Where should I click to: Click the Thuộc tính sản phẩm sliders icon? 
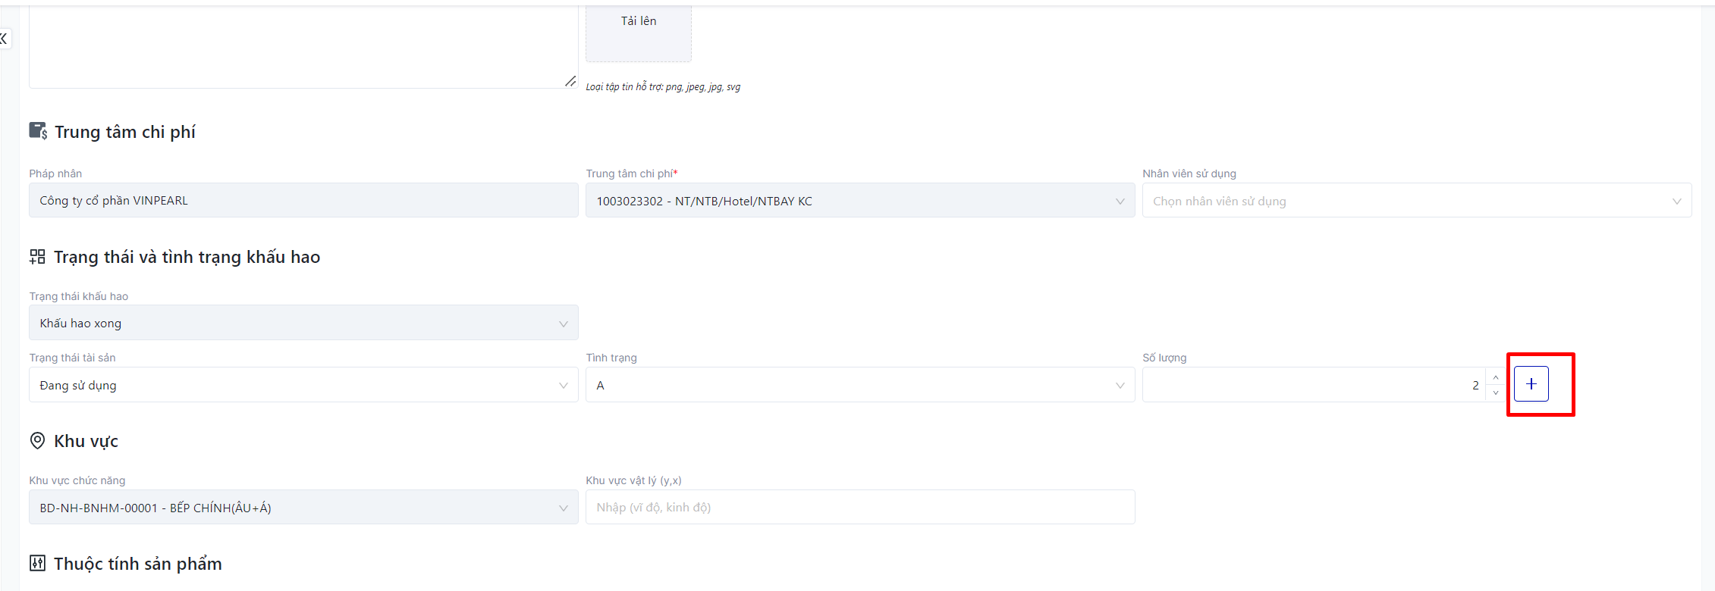point(37,563)
